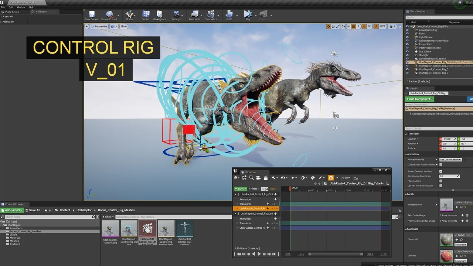Open the curve editor icon in Sequencer
This screenshot has width=473, height=266.
pos(356,178)
